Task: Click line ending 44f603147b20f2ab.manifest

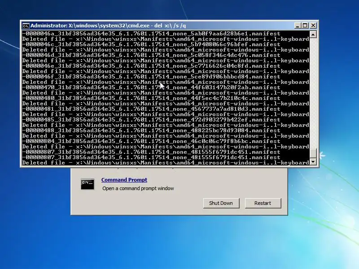Action: click(151, 87)
